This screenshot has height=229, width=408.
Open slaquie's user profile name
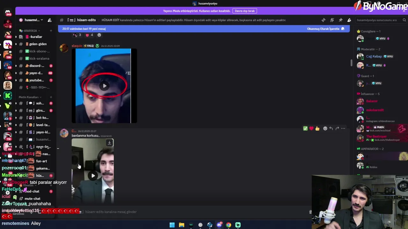click(x=77, y=46)
